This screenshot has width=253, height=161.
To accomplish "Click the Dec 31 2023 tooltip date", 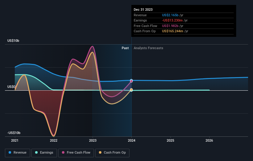I will [x=143, y=10].
